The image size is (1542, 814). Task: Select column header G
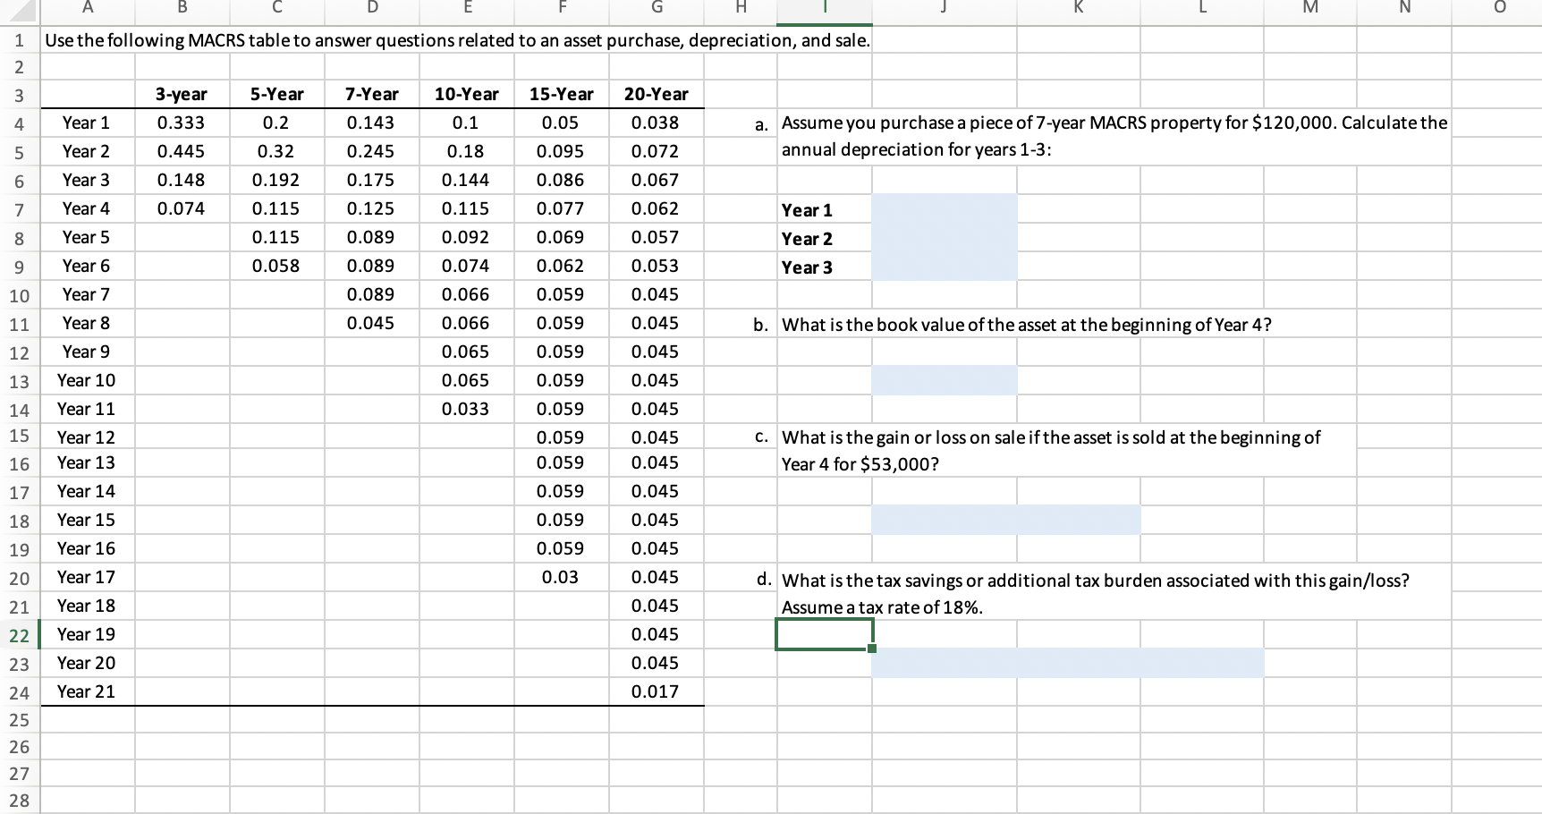tap(656, 9)
